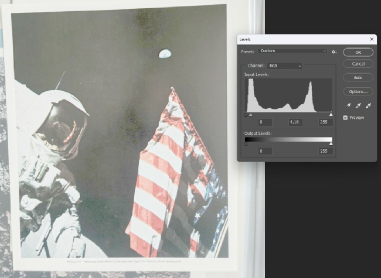Image resolution: width=381 pixels, height=278 pixels.
Task: Grab the input shadow black slider
Action: click(246, 115)
